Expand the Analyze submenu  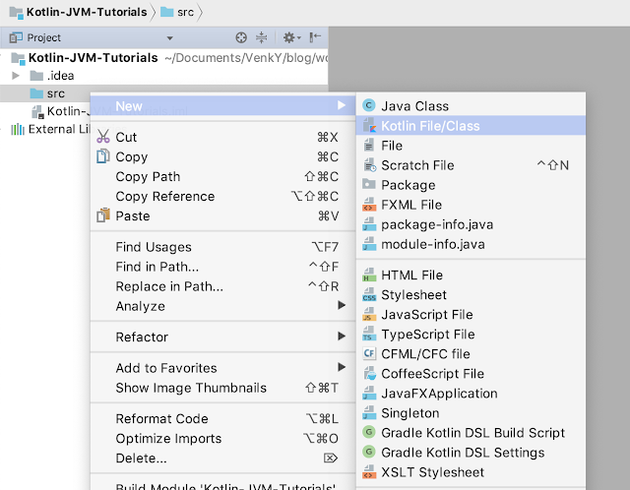point(223,306)
